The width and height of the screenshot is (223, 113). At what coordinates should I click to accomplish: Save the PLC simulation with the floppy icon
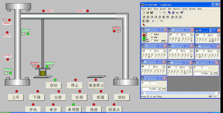pos(152,13)
